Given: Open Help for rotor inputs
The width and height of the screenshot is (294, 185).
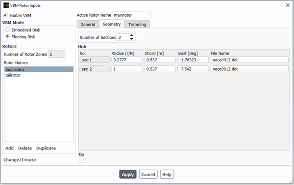Looking at the screenshot, I should click(x=167, y=174).
